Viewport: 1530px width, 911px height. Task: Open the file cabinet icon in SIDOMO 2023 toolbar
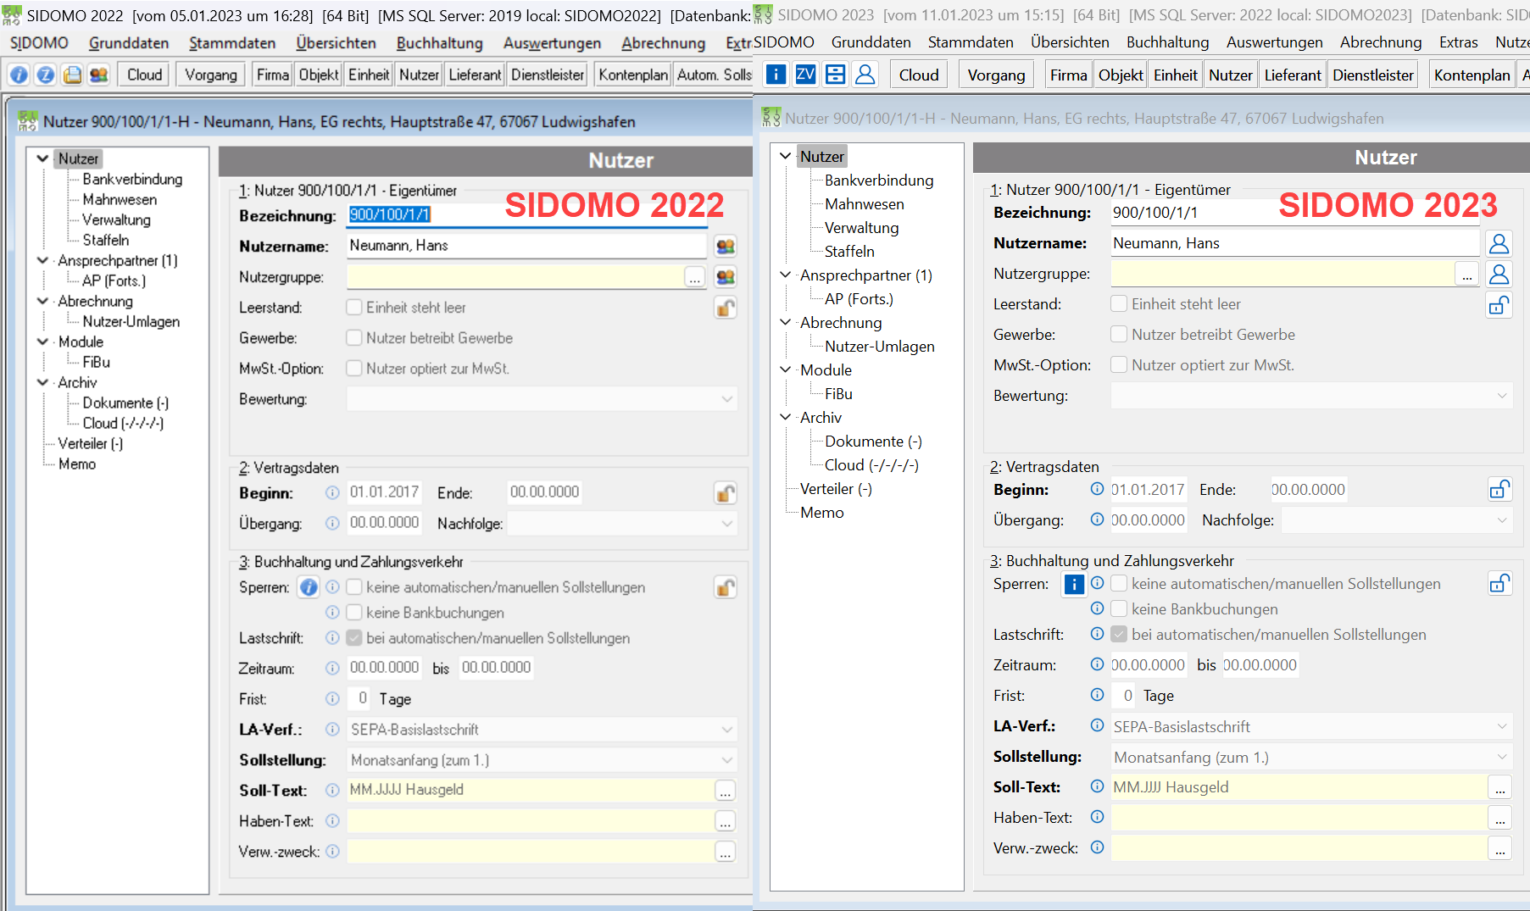(835, 75)
